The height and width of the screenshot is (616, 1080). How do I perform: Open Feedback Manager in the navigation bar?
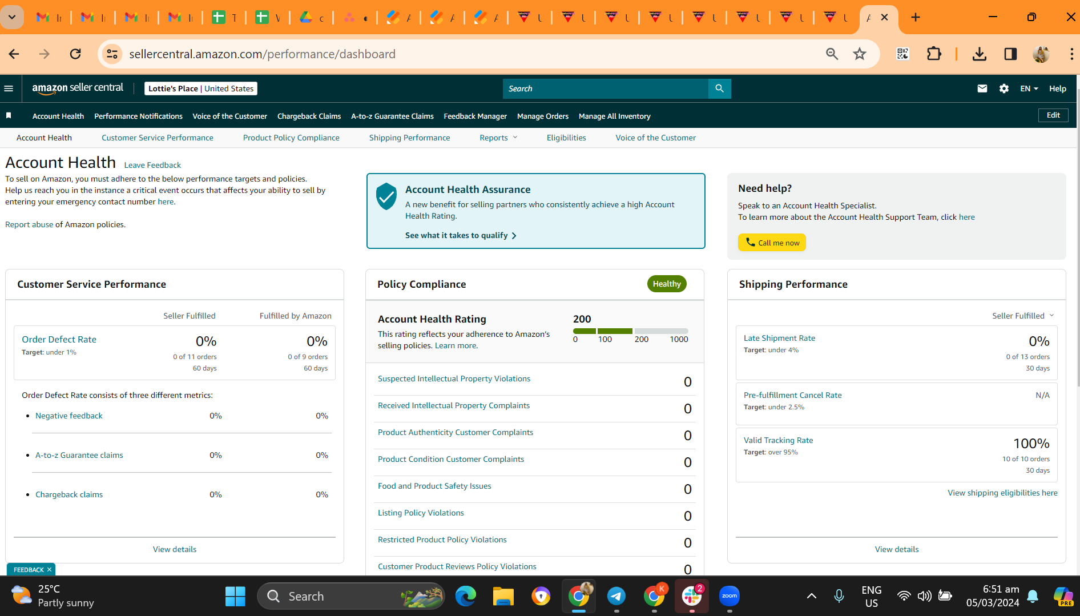[475, 116]
